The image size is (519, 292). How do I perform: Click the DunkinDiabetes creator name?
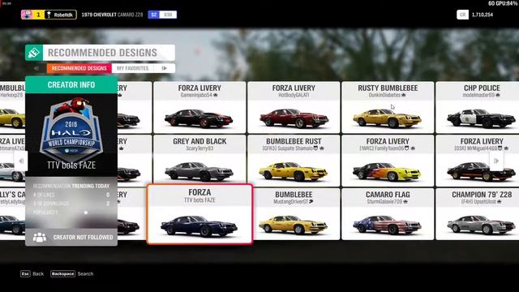click(x=384, y=95)
